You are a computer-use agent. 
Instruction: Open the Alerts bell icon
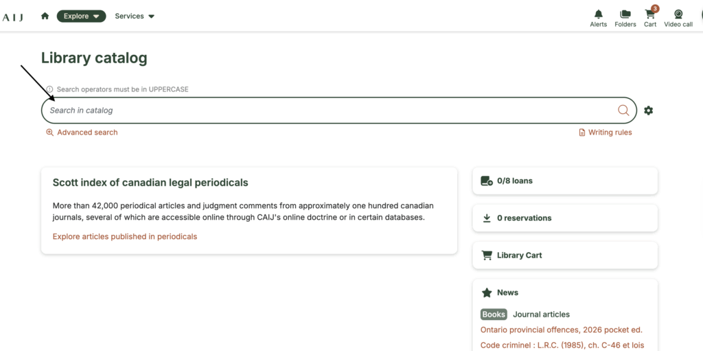[598, 14]
